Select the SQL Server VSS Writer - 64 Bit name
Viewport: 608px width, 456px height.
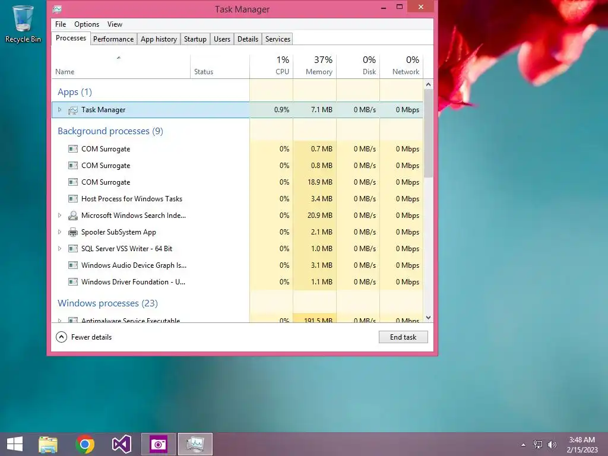pos(127,249)
